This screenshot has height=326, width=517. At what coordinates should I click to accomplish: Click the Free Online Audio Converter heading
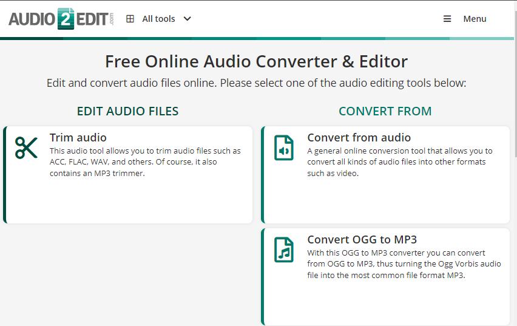point(257,61)
